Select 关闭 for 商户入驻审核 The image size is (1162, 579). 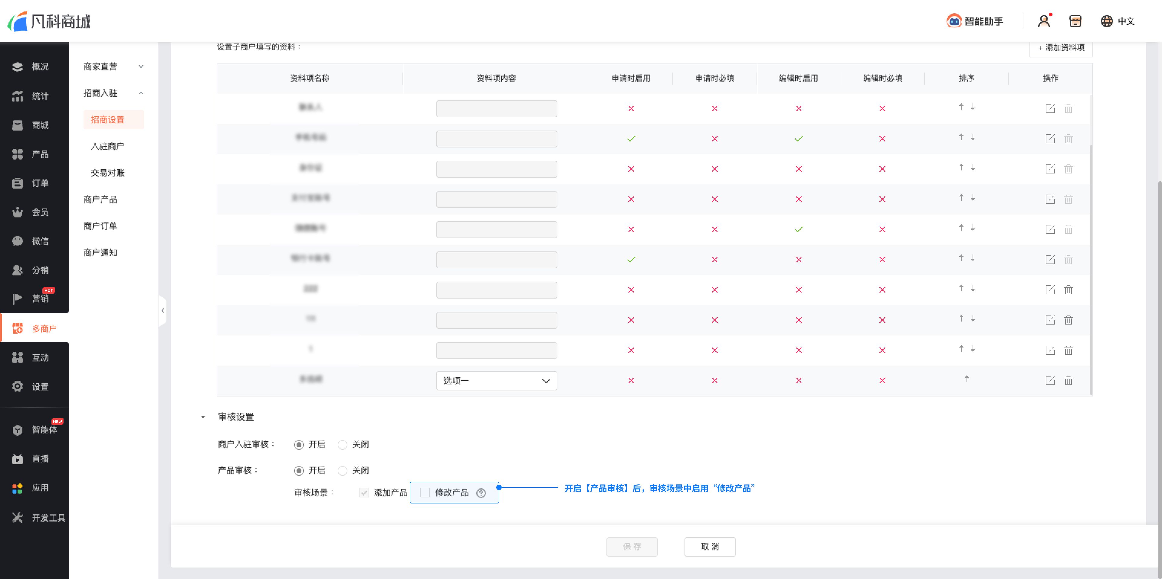pyautogui.click(x=342, y=445)
